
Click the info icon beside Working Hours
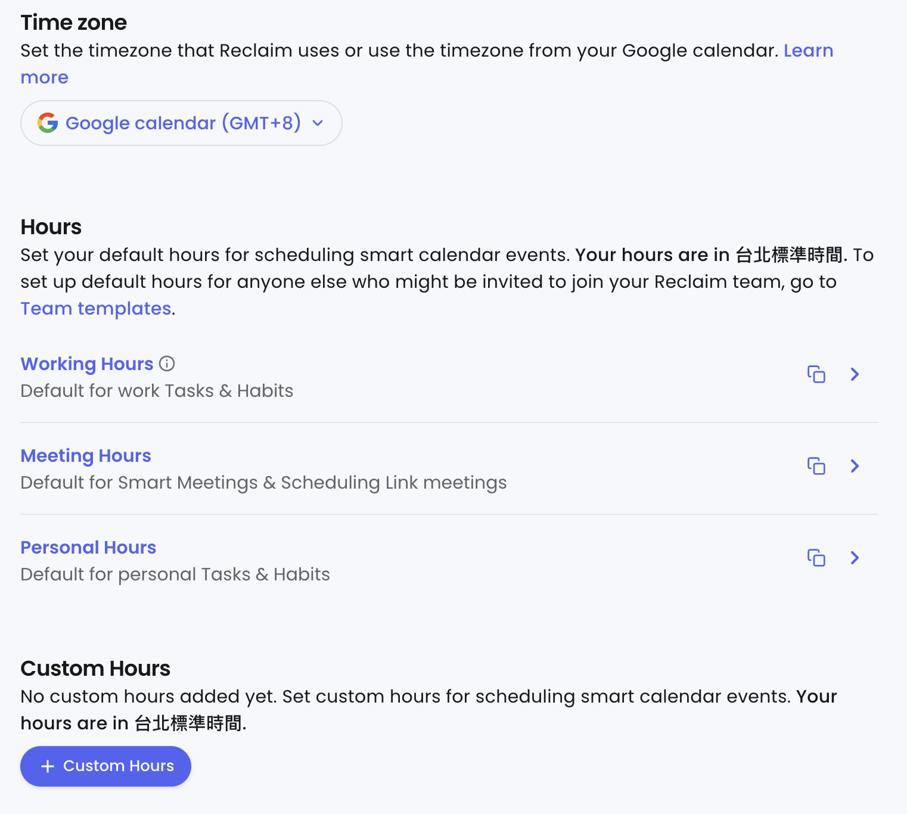(x=167, y=363)
